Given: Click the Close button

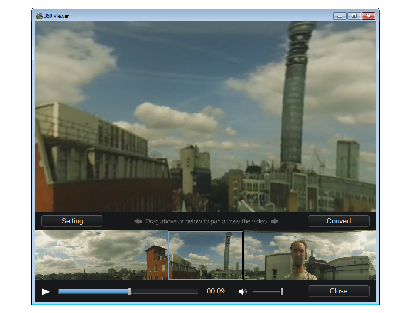Looking at the screenshot, I should click(339, 291).
